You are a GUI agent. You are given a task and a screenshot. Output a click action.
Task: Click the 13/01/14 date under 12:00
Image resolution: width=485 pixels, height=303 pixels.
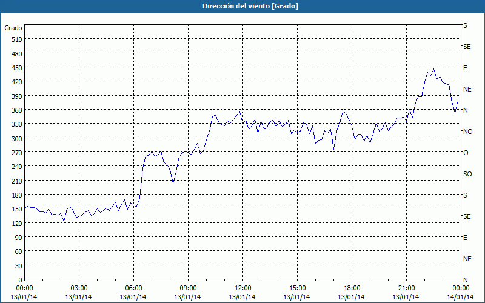click(x=242, y=297)
